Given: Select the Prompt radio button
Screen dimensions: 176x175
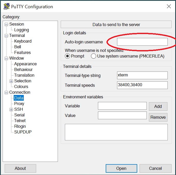Looking at the screenshot, I should [x=67, y=56].
